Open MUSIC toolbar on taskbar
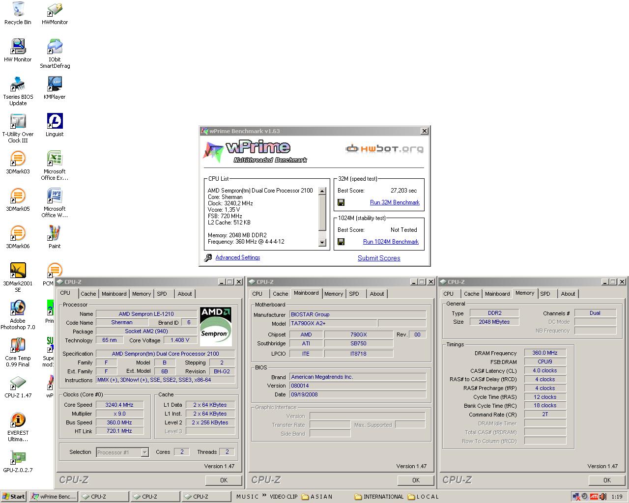 click(x=247, y=497)
